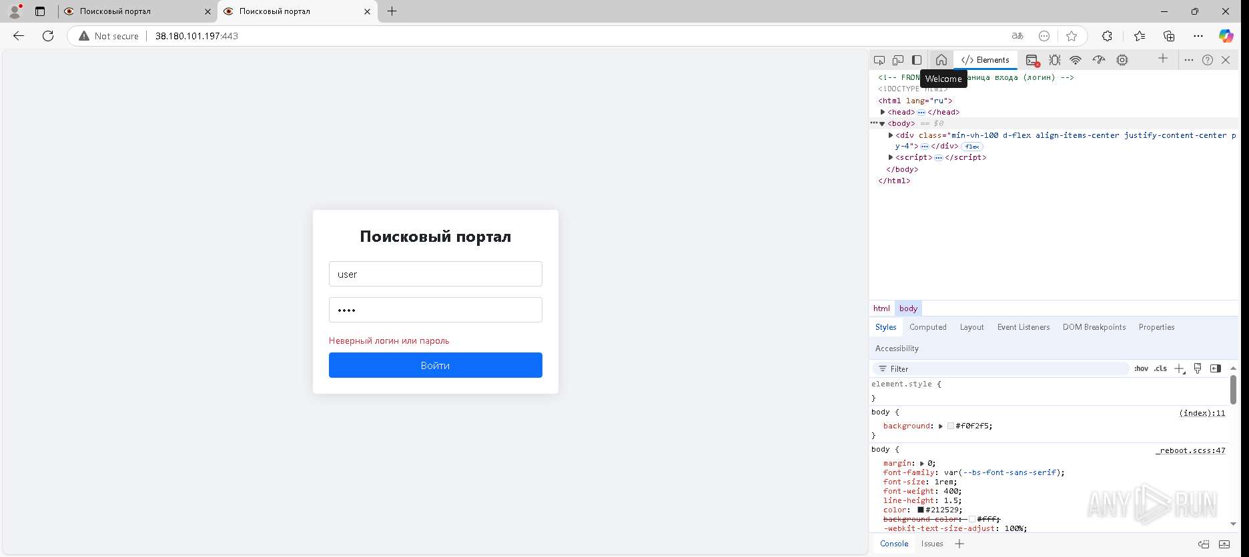This screenshot has width=1249, height=557.
Task: Open the Sources bug debugger tool
Action: [1054, 60]
